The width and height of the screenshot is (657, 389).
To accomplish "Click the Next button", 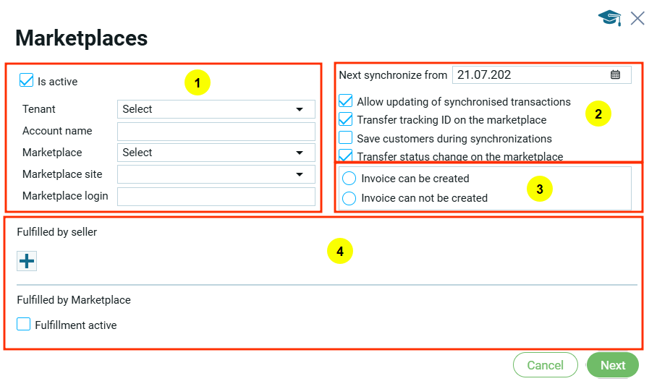I will click(x=612, y=365).
